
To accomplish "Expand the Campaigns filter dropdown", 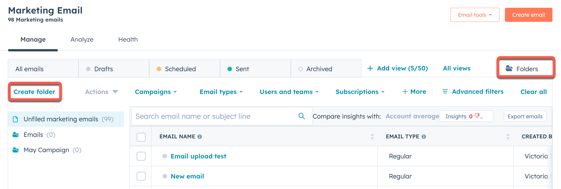I will coord(156,92).
